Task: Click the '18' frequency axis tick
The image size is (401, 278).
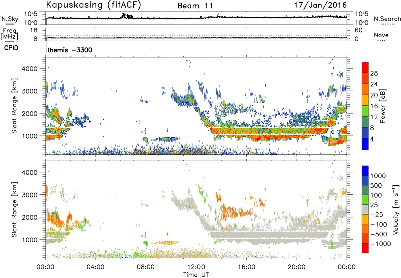Action: (x=33, y=30)
